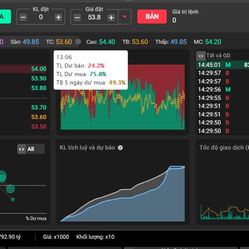This screenshot has width=249, height=249.
Task: Click inside the Giá đặt price field
Action: [x=94, y=17]
